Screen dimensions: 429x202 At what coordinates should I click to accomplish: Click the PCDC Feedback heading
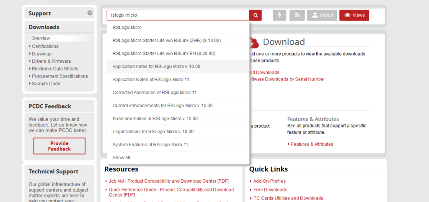50,106
